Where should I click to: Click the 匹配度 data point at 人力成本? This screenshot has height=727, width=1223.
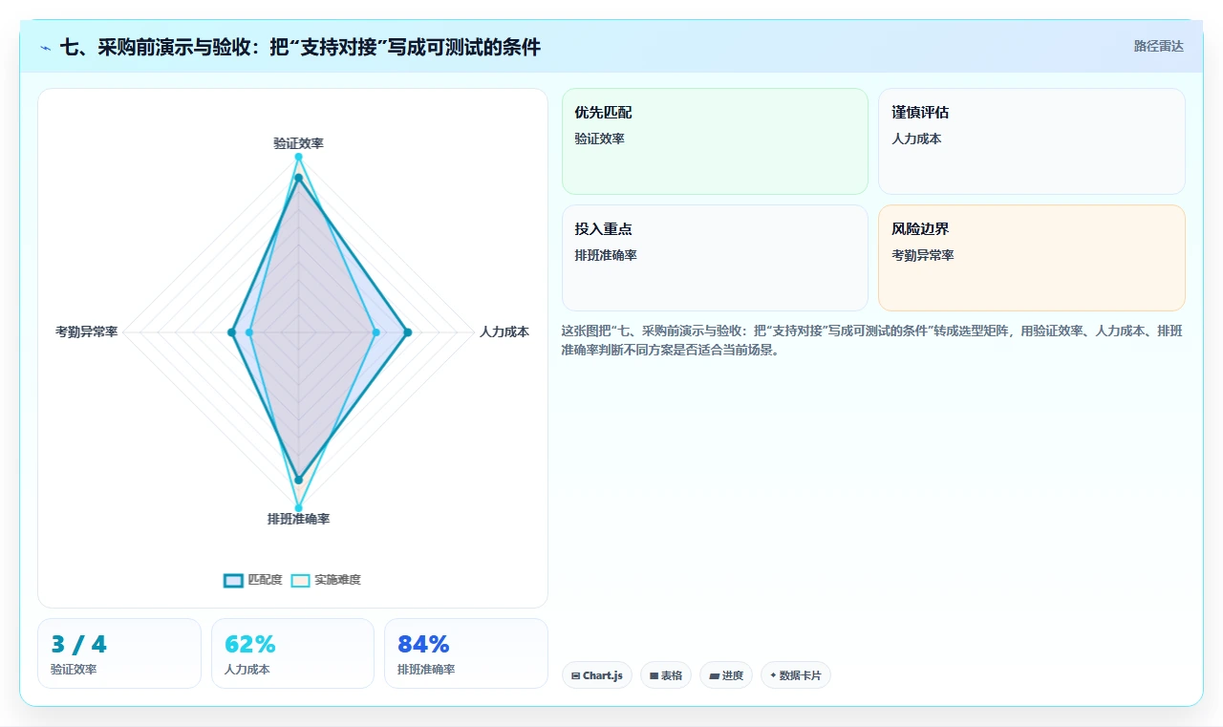coord(407,332)
